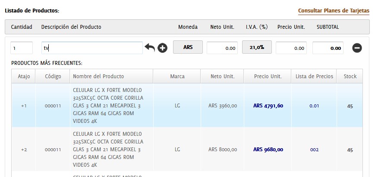The width and height of the screenshot is (375, 177).
Task: Click price list 002 in second row
Action: click(314, 150)
